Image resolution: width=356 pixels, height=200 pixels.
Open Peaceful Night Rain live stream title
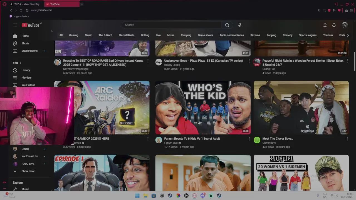pos(303,63)
